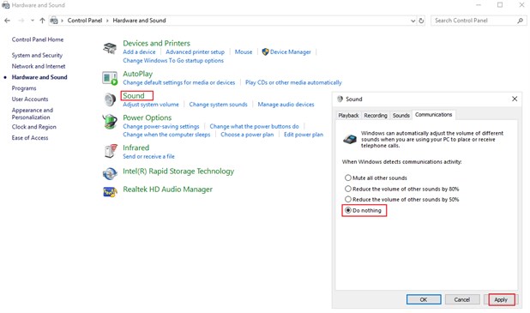Viewport: 530px width, 313px height.
Task: Click Cancel in the Sound dialog
Action: click(x=462, y=299)
